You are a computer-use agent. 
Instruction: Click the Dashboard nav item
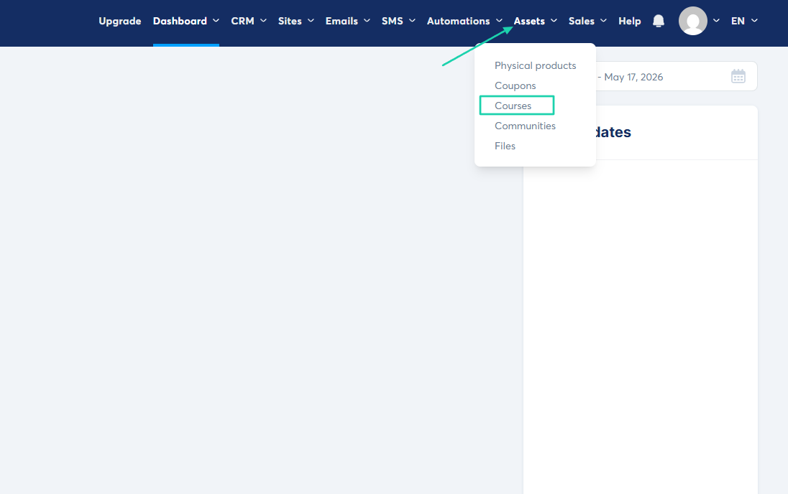(180, 21)
